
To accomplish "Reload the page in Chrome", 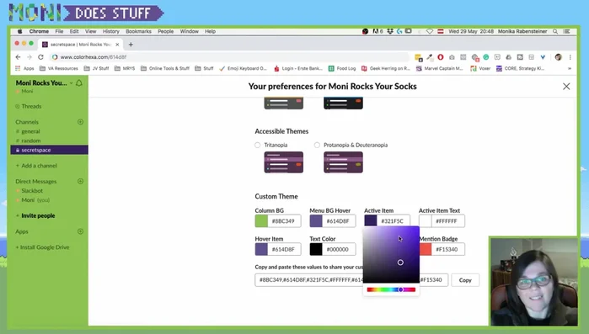I will coord(40,57).
